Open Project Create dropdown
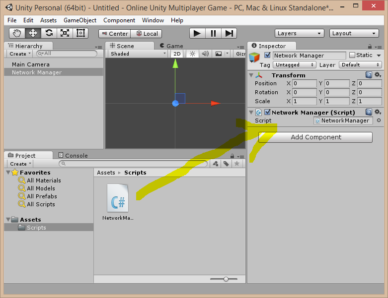This screenshot has width=388, height=298. (x=20, y=164)
